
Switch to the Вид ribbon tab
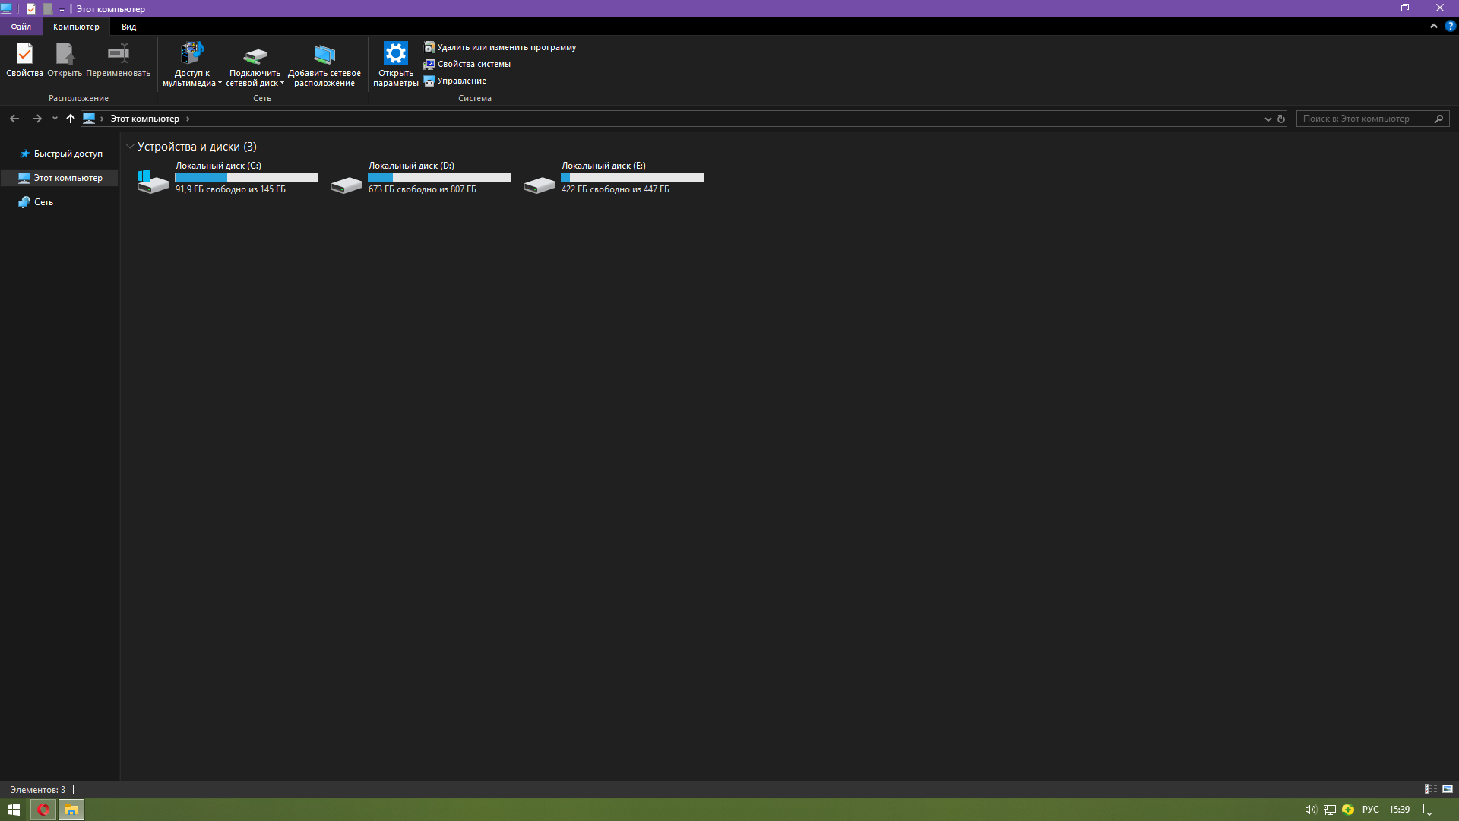[128, 27]
